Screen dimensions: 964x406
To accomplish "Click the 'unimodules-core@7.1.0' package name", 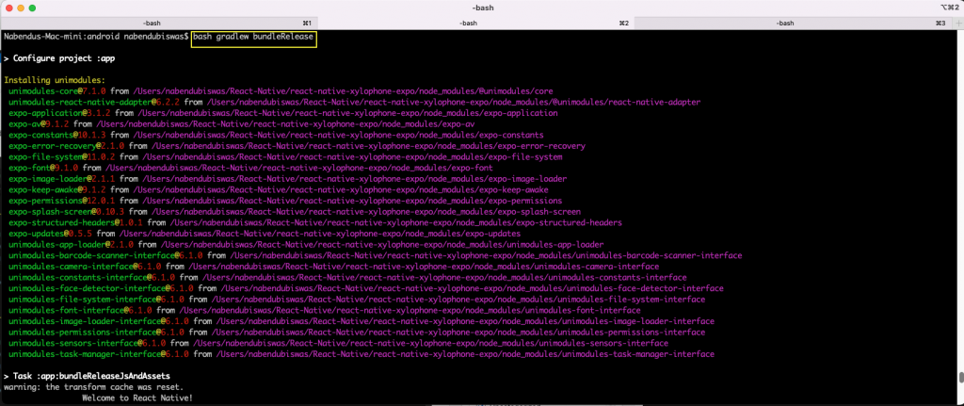I will click(57, 91).
